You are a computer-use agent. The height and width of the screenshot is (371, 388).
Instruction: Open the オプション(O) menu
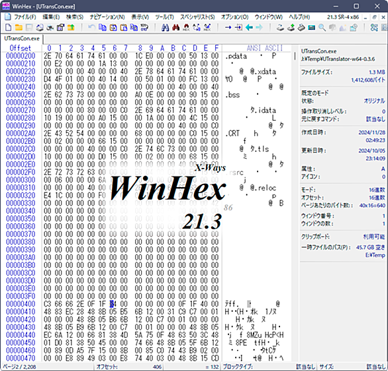(x=235, y=17)
